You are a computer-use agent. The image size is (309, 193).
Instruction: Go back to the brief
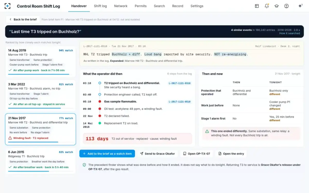coord(23,19)
